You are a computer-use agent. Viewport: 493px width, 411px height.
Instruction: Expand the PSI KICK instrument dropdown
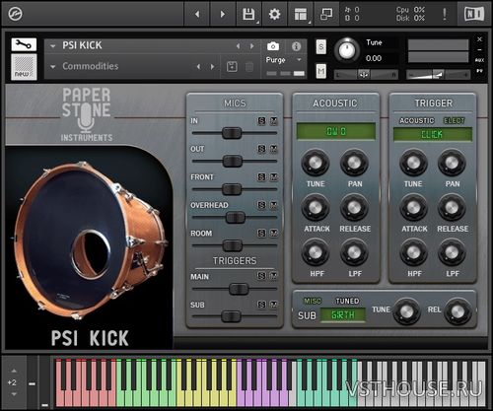click(x=53, y=46)
